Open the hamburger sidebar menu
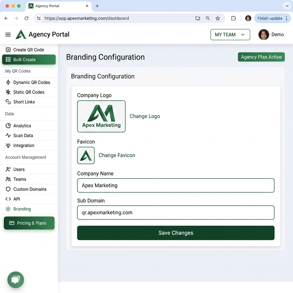This screenshot has height=293, width=293. click(8, 35)
